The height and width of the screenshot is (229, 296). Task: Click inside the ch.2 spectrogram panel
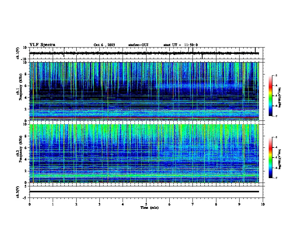[x=144, y=153]
